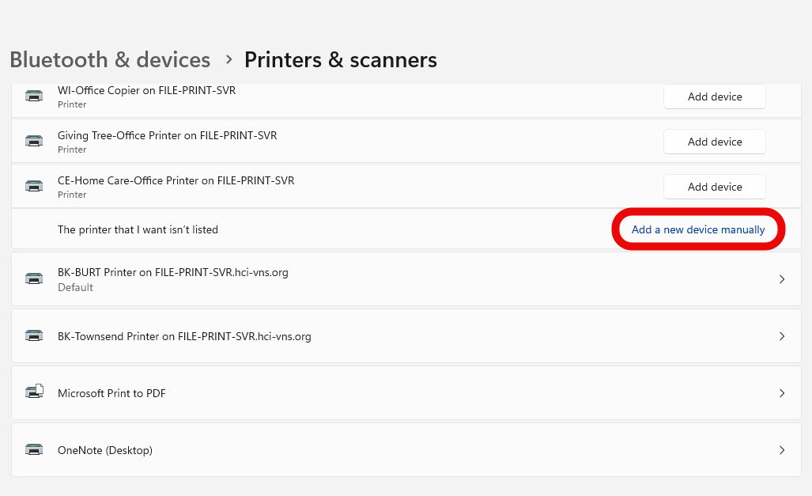This screenshot has width=812, height=496.
Task: Click the CE-Home Care-Office Printer icon
Action: click(x=34, y=186)
